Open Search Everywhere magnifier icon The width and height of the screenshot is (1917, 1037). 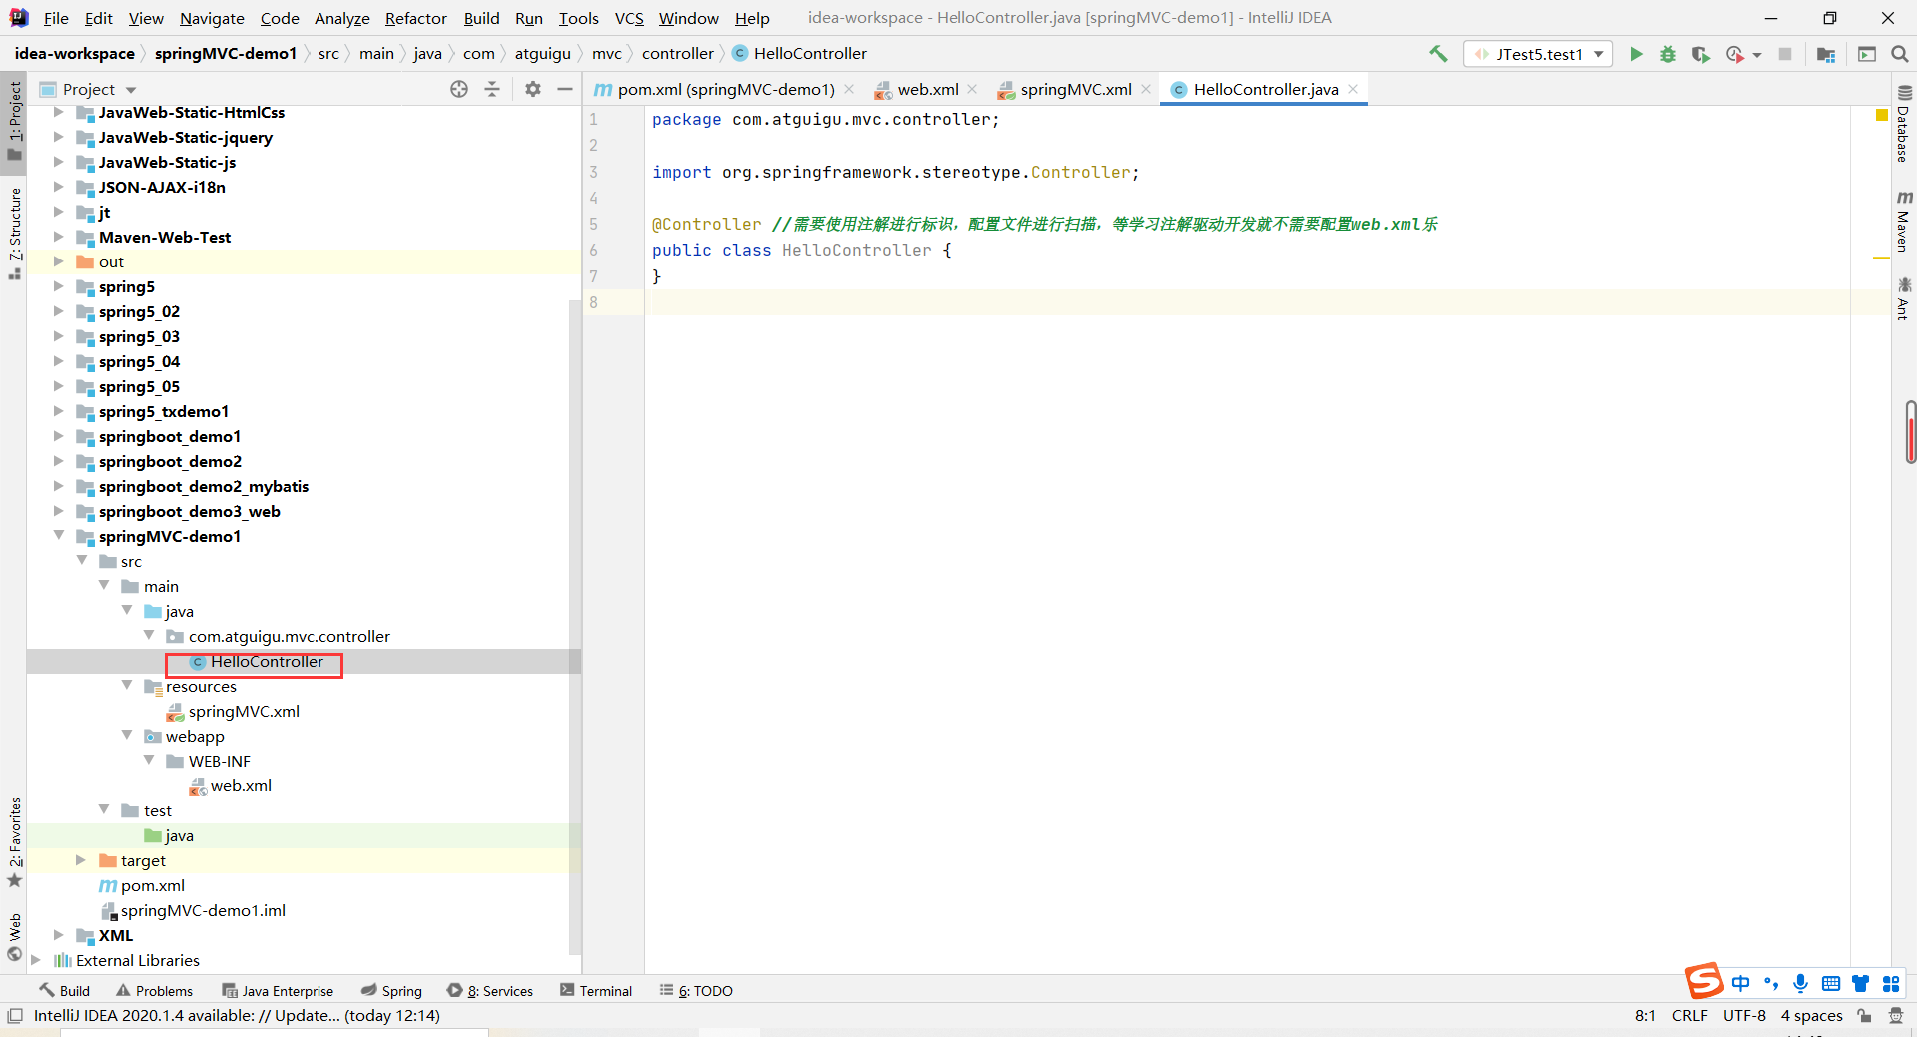point(1900,54)
